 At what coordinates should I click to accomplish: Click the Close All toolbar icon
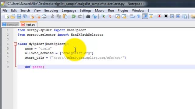(x=38, y=16)
